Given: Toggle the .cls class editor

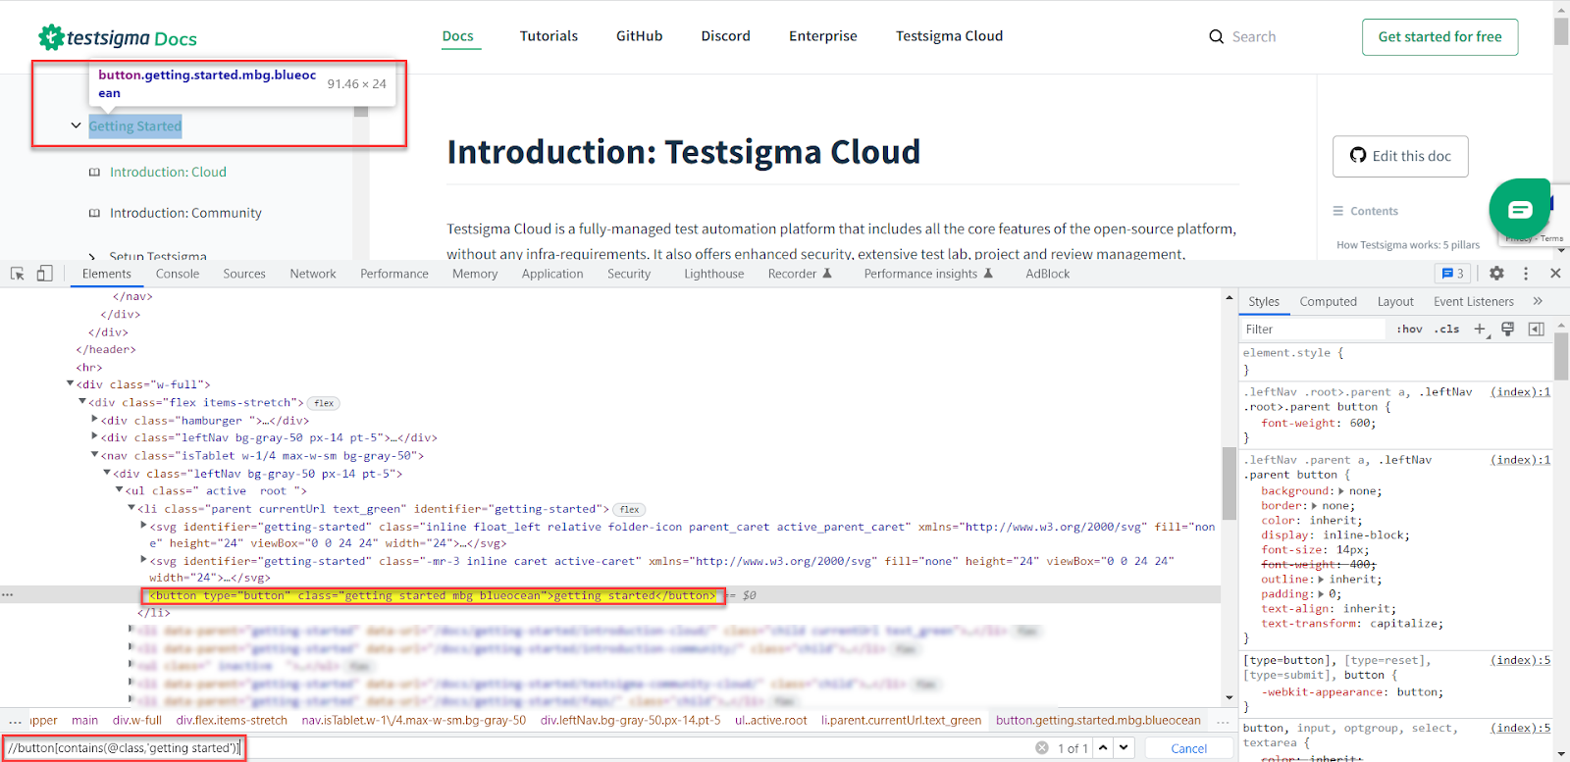Looking at the screenshot, I should pyautogui.click(x=1446, y=330).
